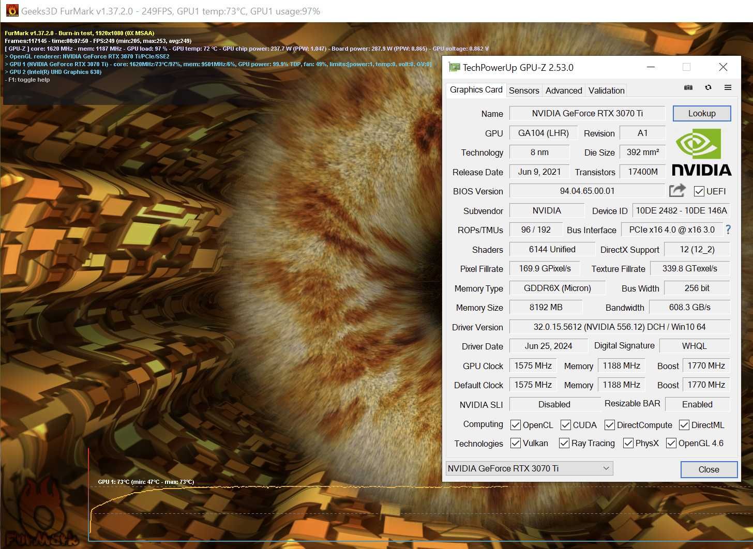Click the Bus Interface value PCIe x16 4.0
753x549 pixels.
672,230
